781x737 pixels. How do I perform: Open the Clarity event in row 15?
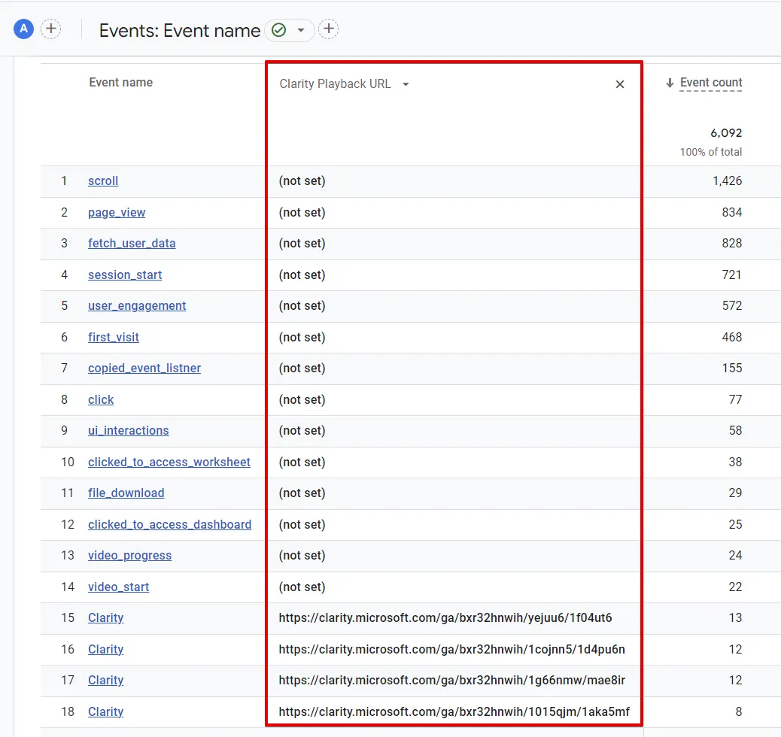tap(105, 618)
